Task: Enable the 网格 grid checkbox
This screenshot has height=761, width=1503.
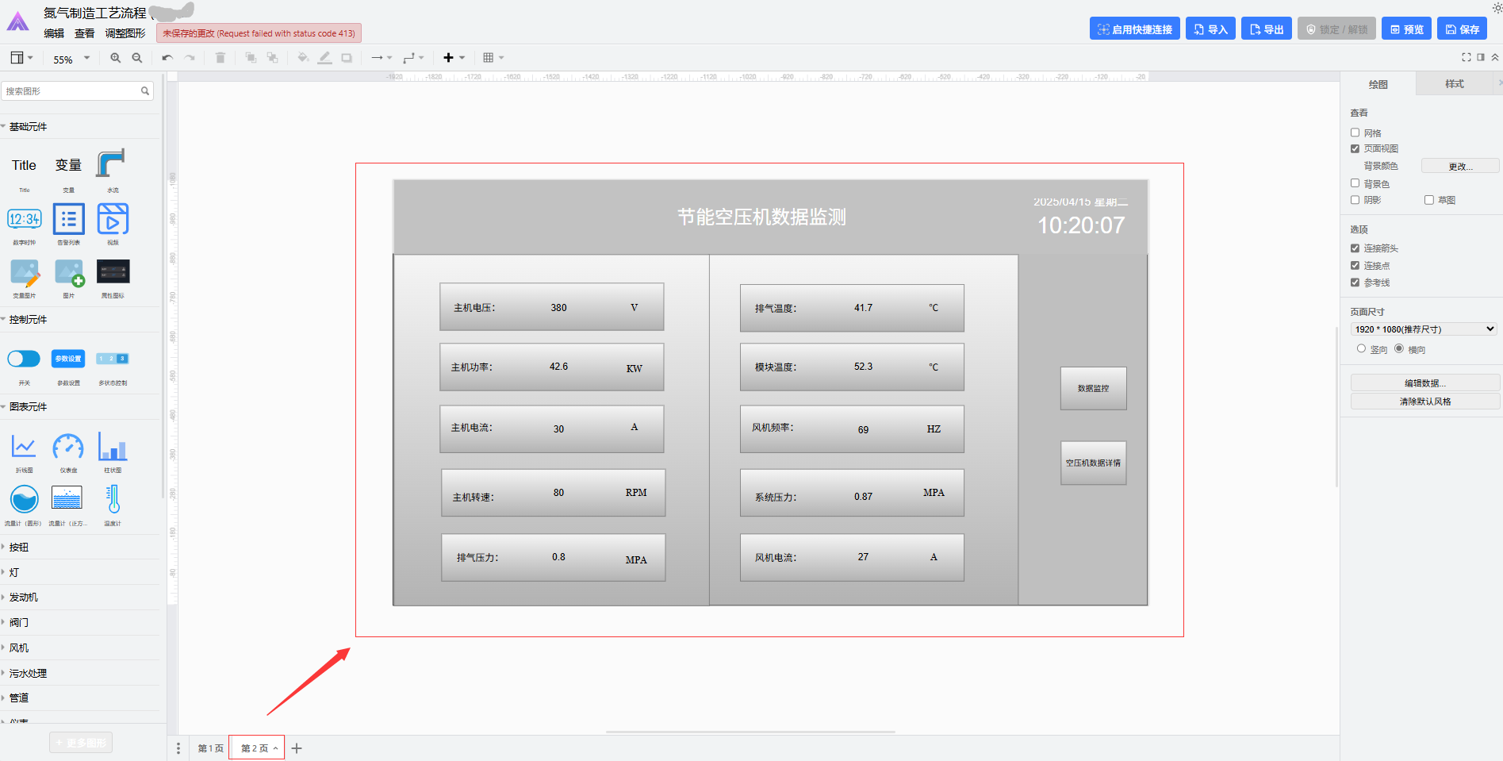Action: point(1355,133)
